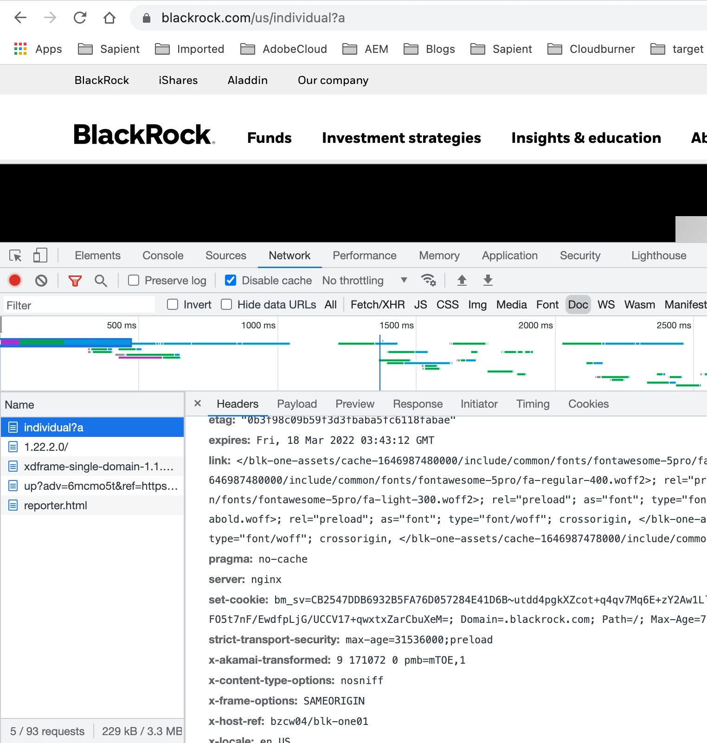Open network conditions wifi settings
Screen dimensions: 707x743
pyautogui.click(x=428, y=280)
